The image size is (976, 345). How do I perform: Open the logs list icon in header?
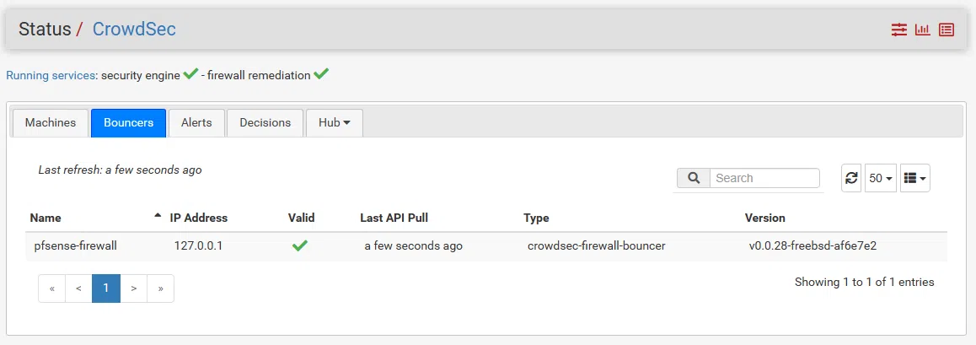947,30
